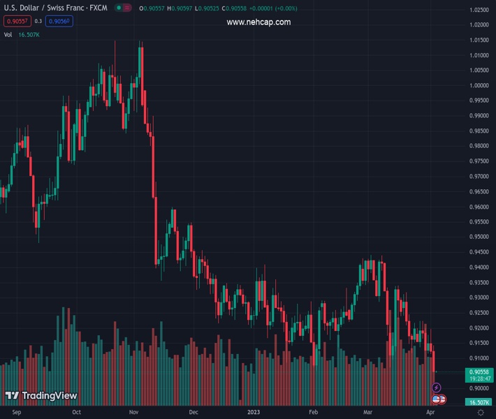
Task: Click the 0.93000 price scale label
Action: [479, 297]
